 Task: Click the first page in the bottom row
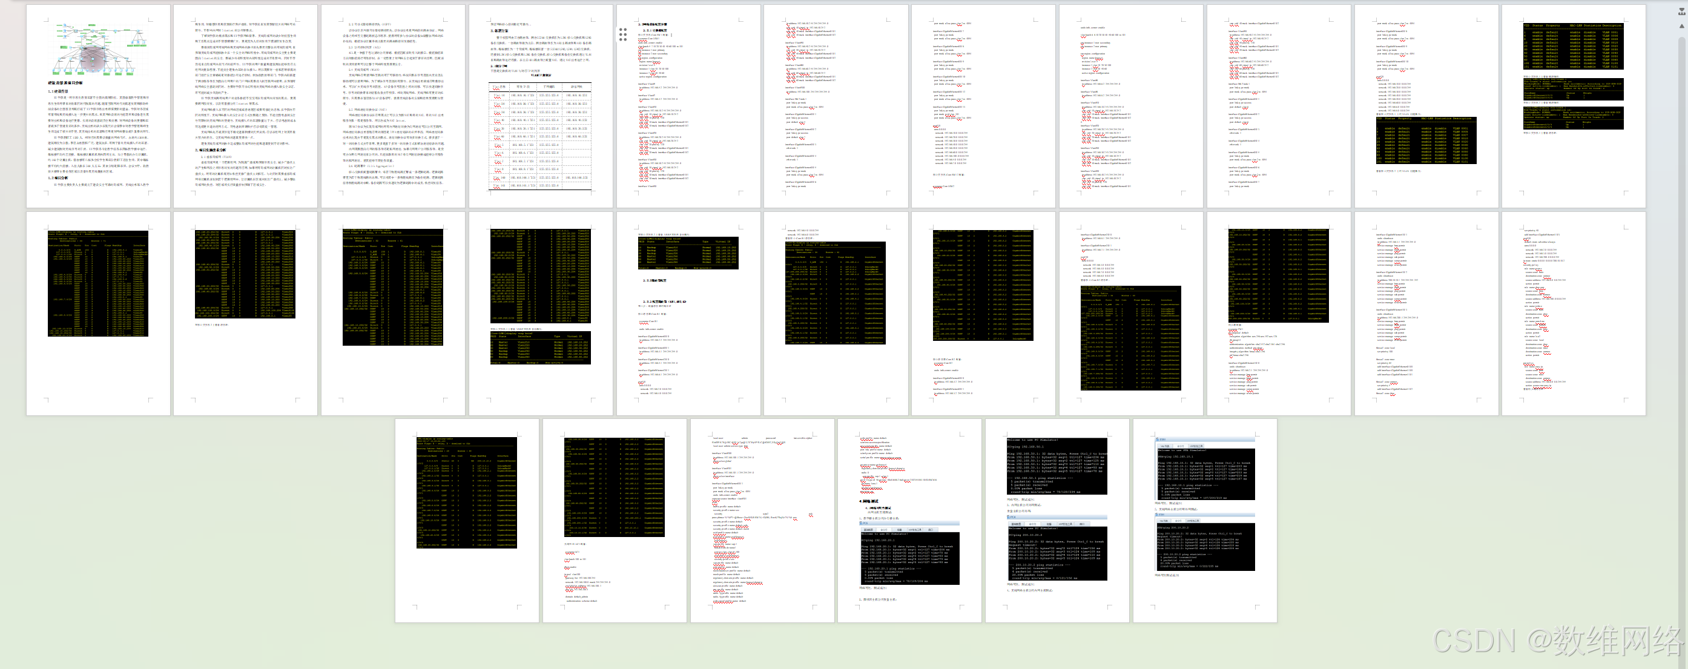[467, 521]
